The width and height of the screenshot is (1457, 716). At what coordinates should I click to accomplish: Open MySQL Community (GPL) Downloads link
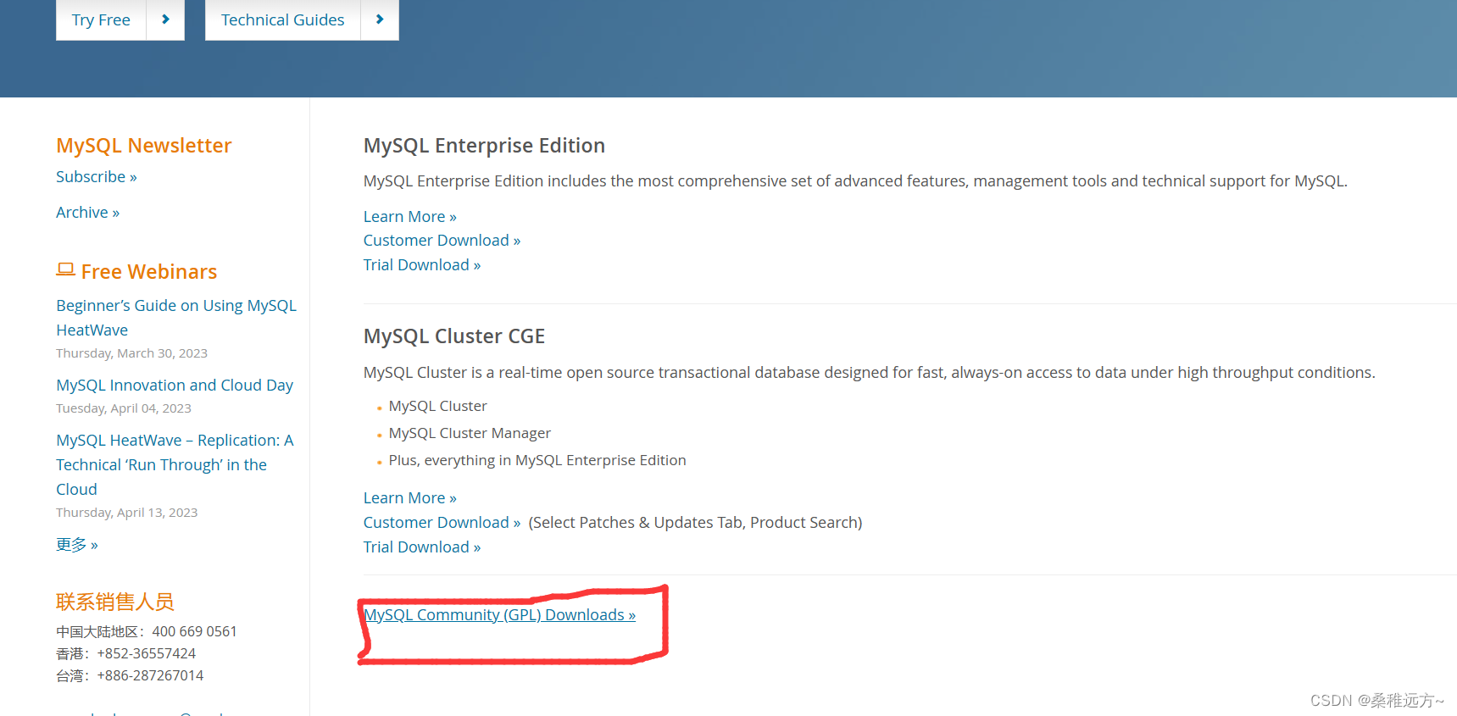500,614
